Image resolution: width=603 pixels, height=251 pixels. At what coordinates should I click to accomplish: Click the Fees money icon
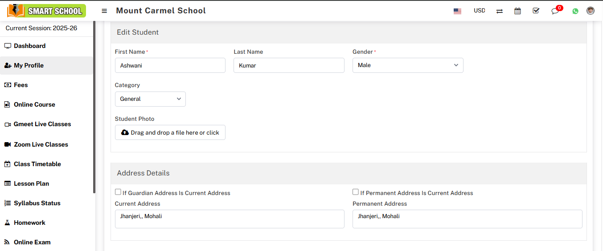[8, 85]
